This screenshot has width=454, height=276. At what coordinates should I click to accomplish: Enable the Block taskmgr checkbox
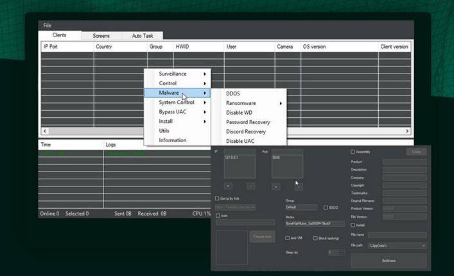(x=315, y=238)
